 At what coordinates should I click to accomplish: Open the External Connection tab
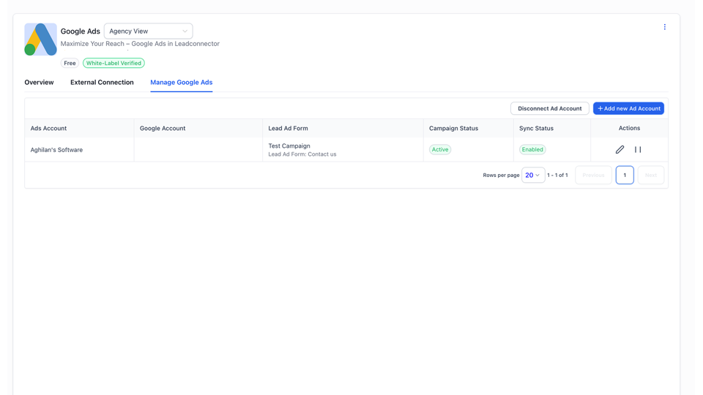point(102,83)
